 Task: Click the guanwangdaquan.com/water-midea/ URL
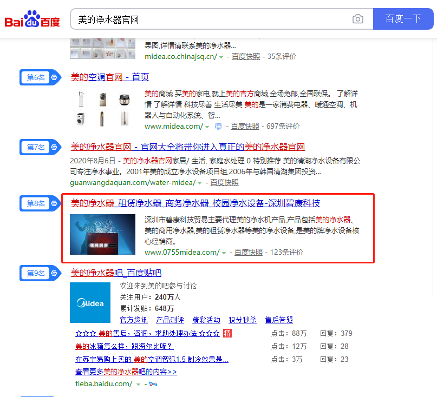(x=133, y=183)
